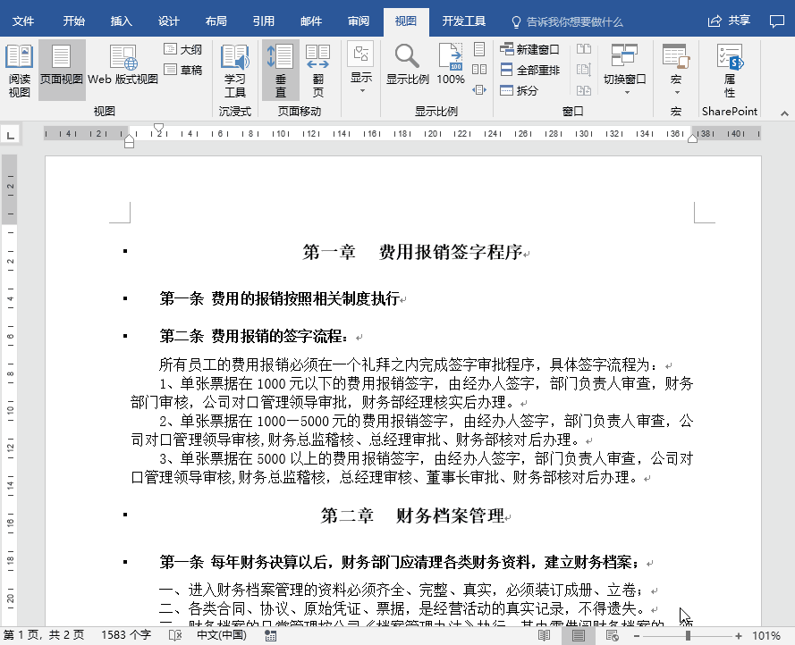
Task: Click text 第二条 费用报销的签字流程
Action: (252, 336)
